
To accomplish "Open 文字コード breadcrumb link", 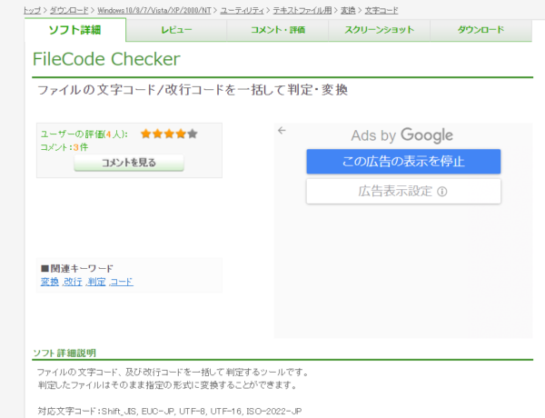I will 381,10.
